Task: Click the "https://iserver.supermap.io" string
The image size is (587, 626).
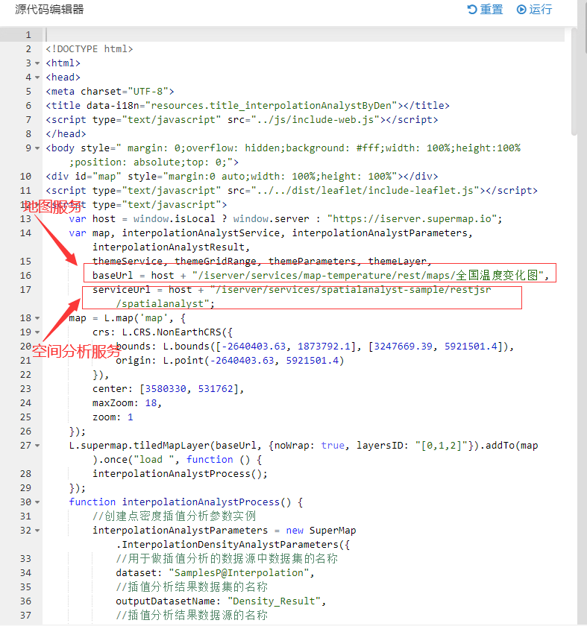Action: click(412, 219)
